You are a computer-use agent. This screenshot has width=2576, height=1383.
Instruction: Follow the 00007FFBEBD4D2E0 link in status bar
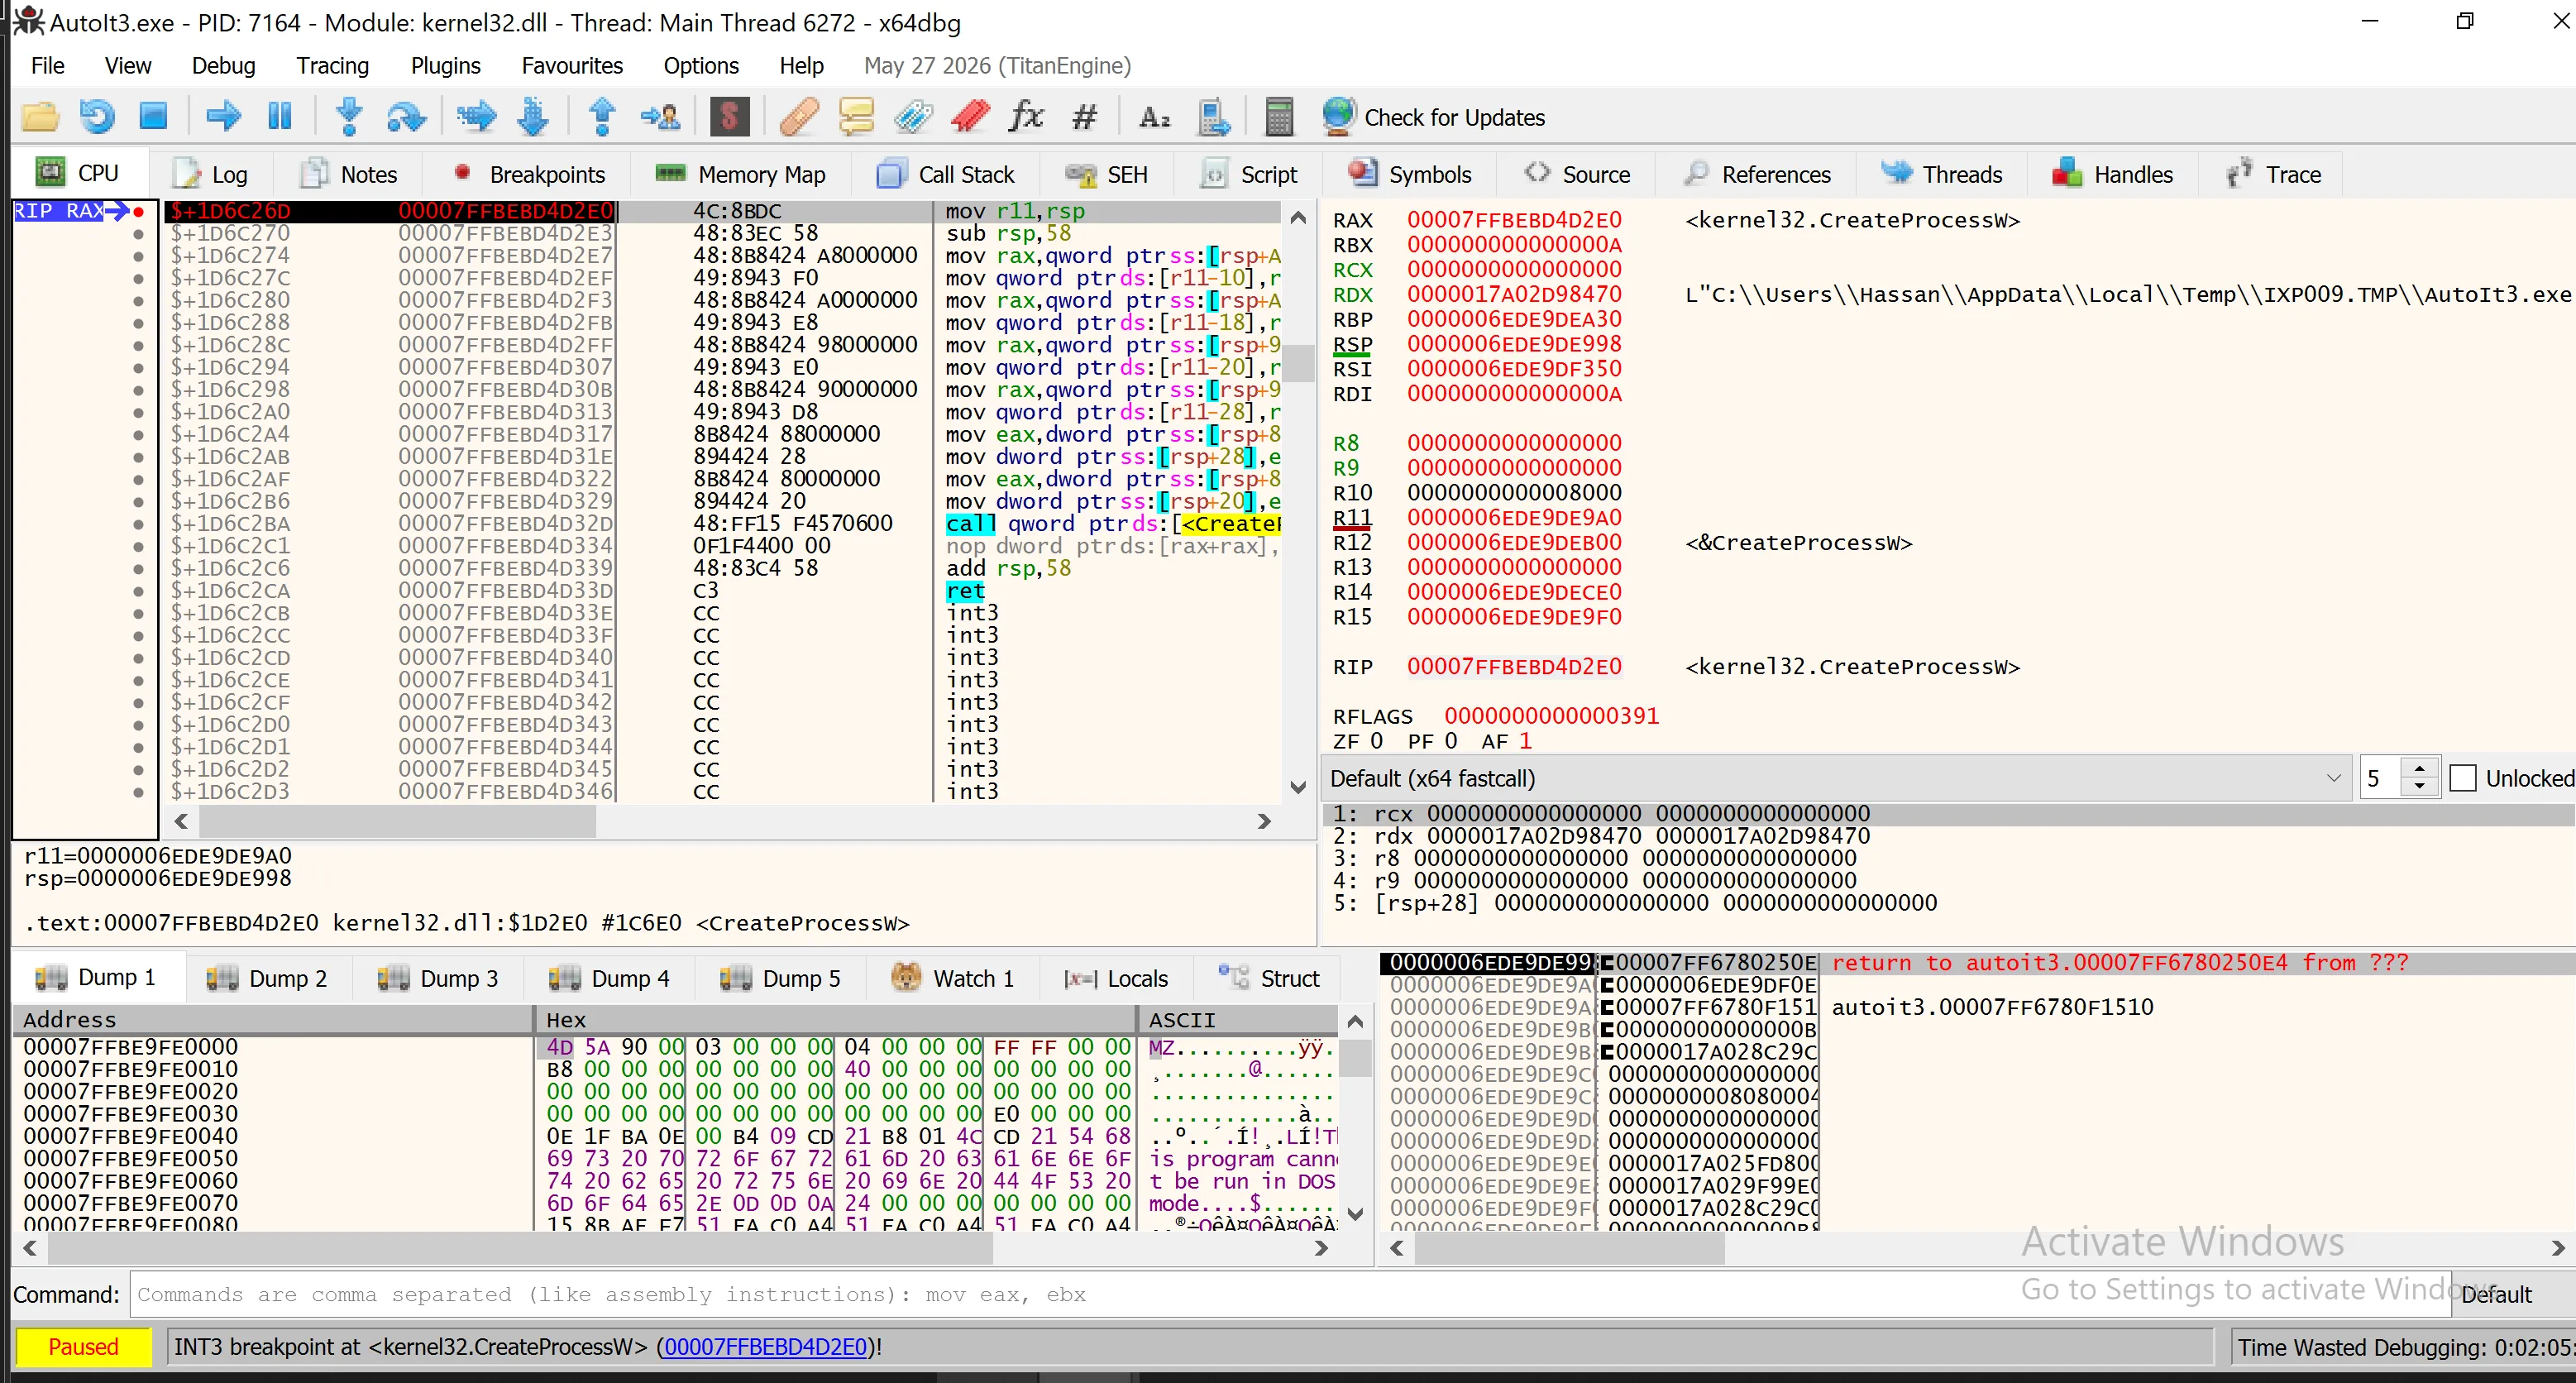(765, 1347)
